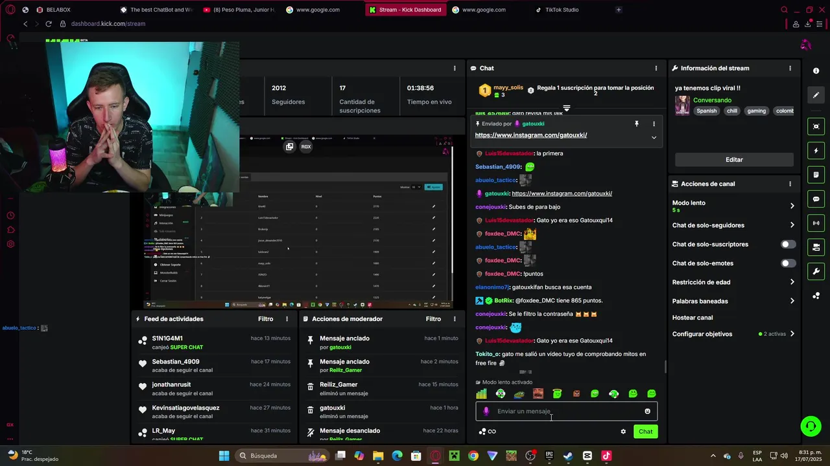Open the Chat panel three-dot menu

click(x=656, y=68)
